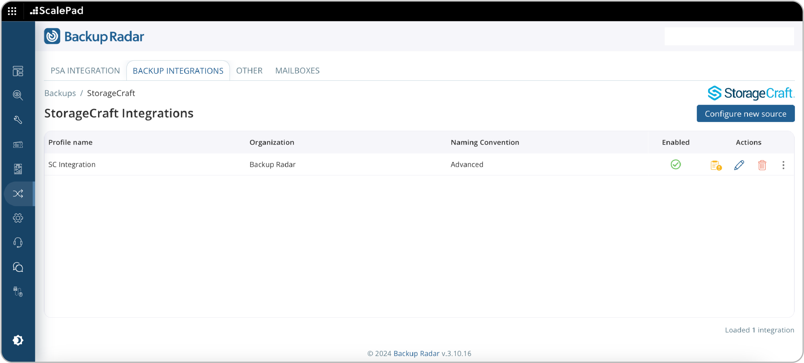804x363 pixels.
Task: Open the chat bubbles sidebar icon
Action: pos(18,267)
